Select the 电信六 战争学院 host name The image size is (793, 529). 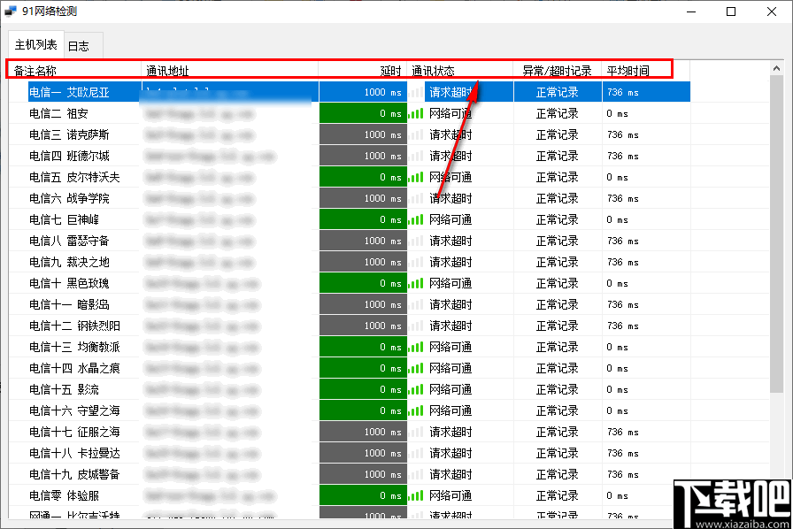coord(69,198)
